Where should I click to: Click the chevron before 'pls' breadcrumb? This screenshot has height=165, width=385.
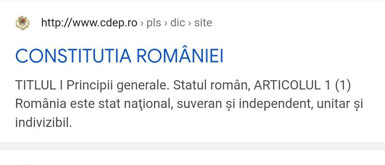pyautogui.click(x=142, y=23)
